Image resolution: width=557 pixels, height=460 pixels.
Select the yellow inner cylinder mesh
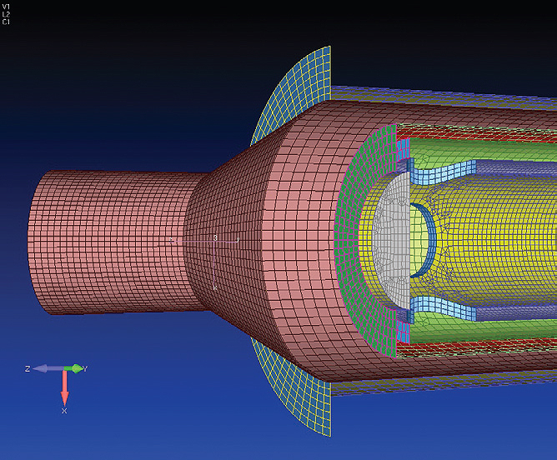(x=500, y=242)
